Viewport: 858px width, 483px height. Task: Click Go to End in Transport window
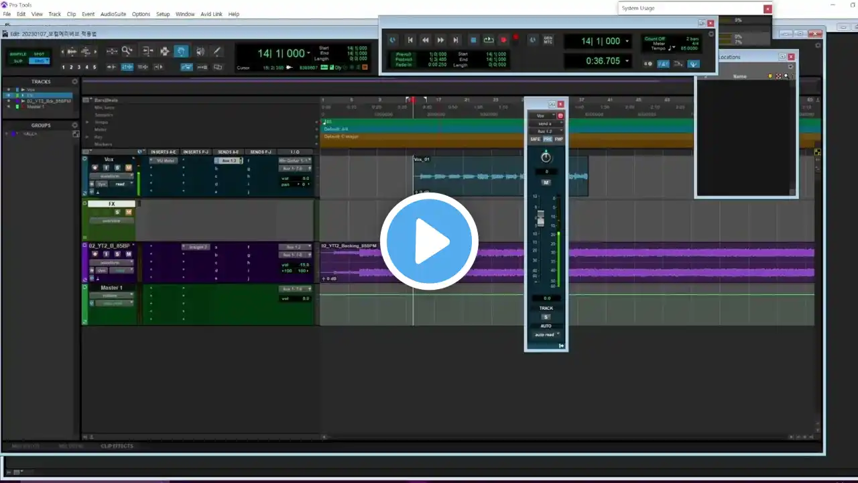coord(456,40)
